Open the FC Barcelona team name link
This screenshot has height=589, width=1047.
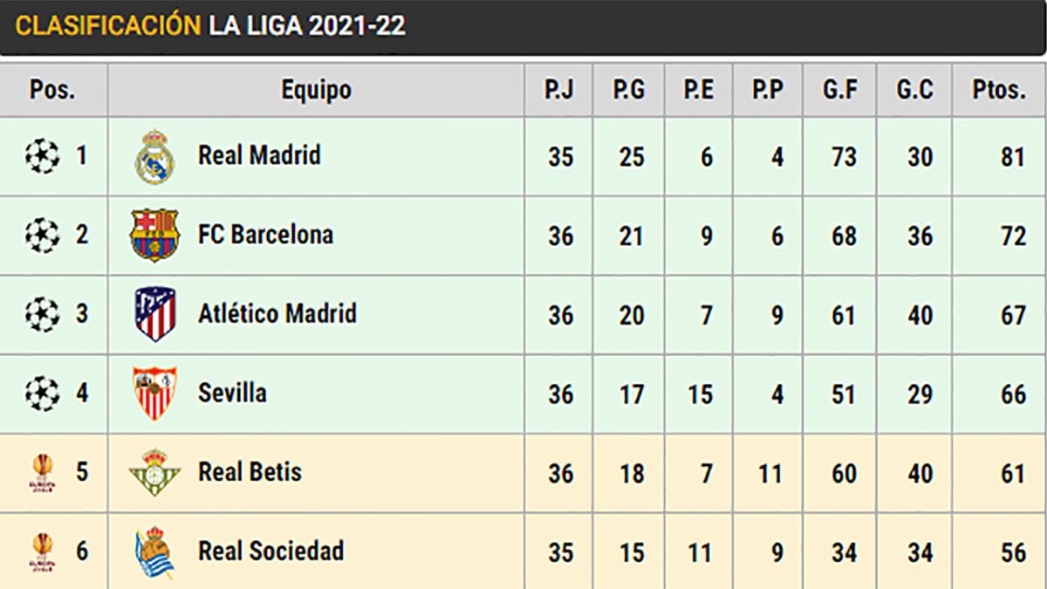[x=265, y=235]
